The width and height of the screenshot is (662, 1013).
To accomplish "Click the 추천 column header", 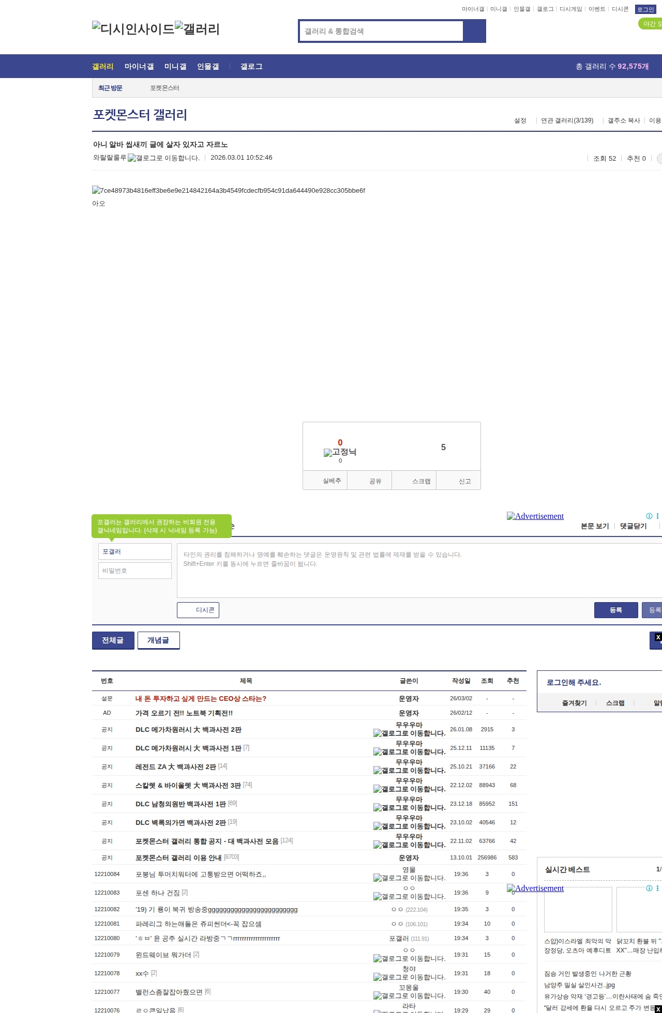I will [513, 681].
